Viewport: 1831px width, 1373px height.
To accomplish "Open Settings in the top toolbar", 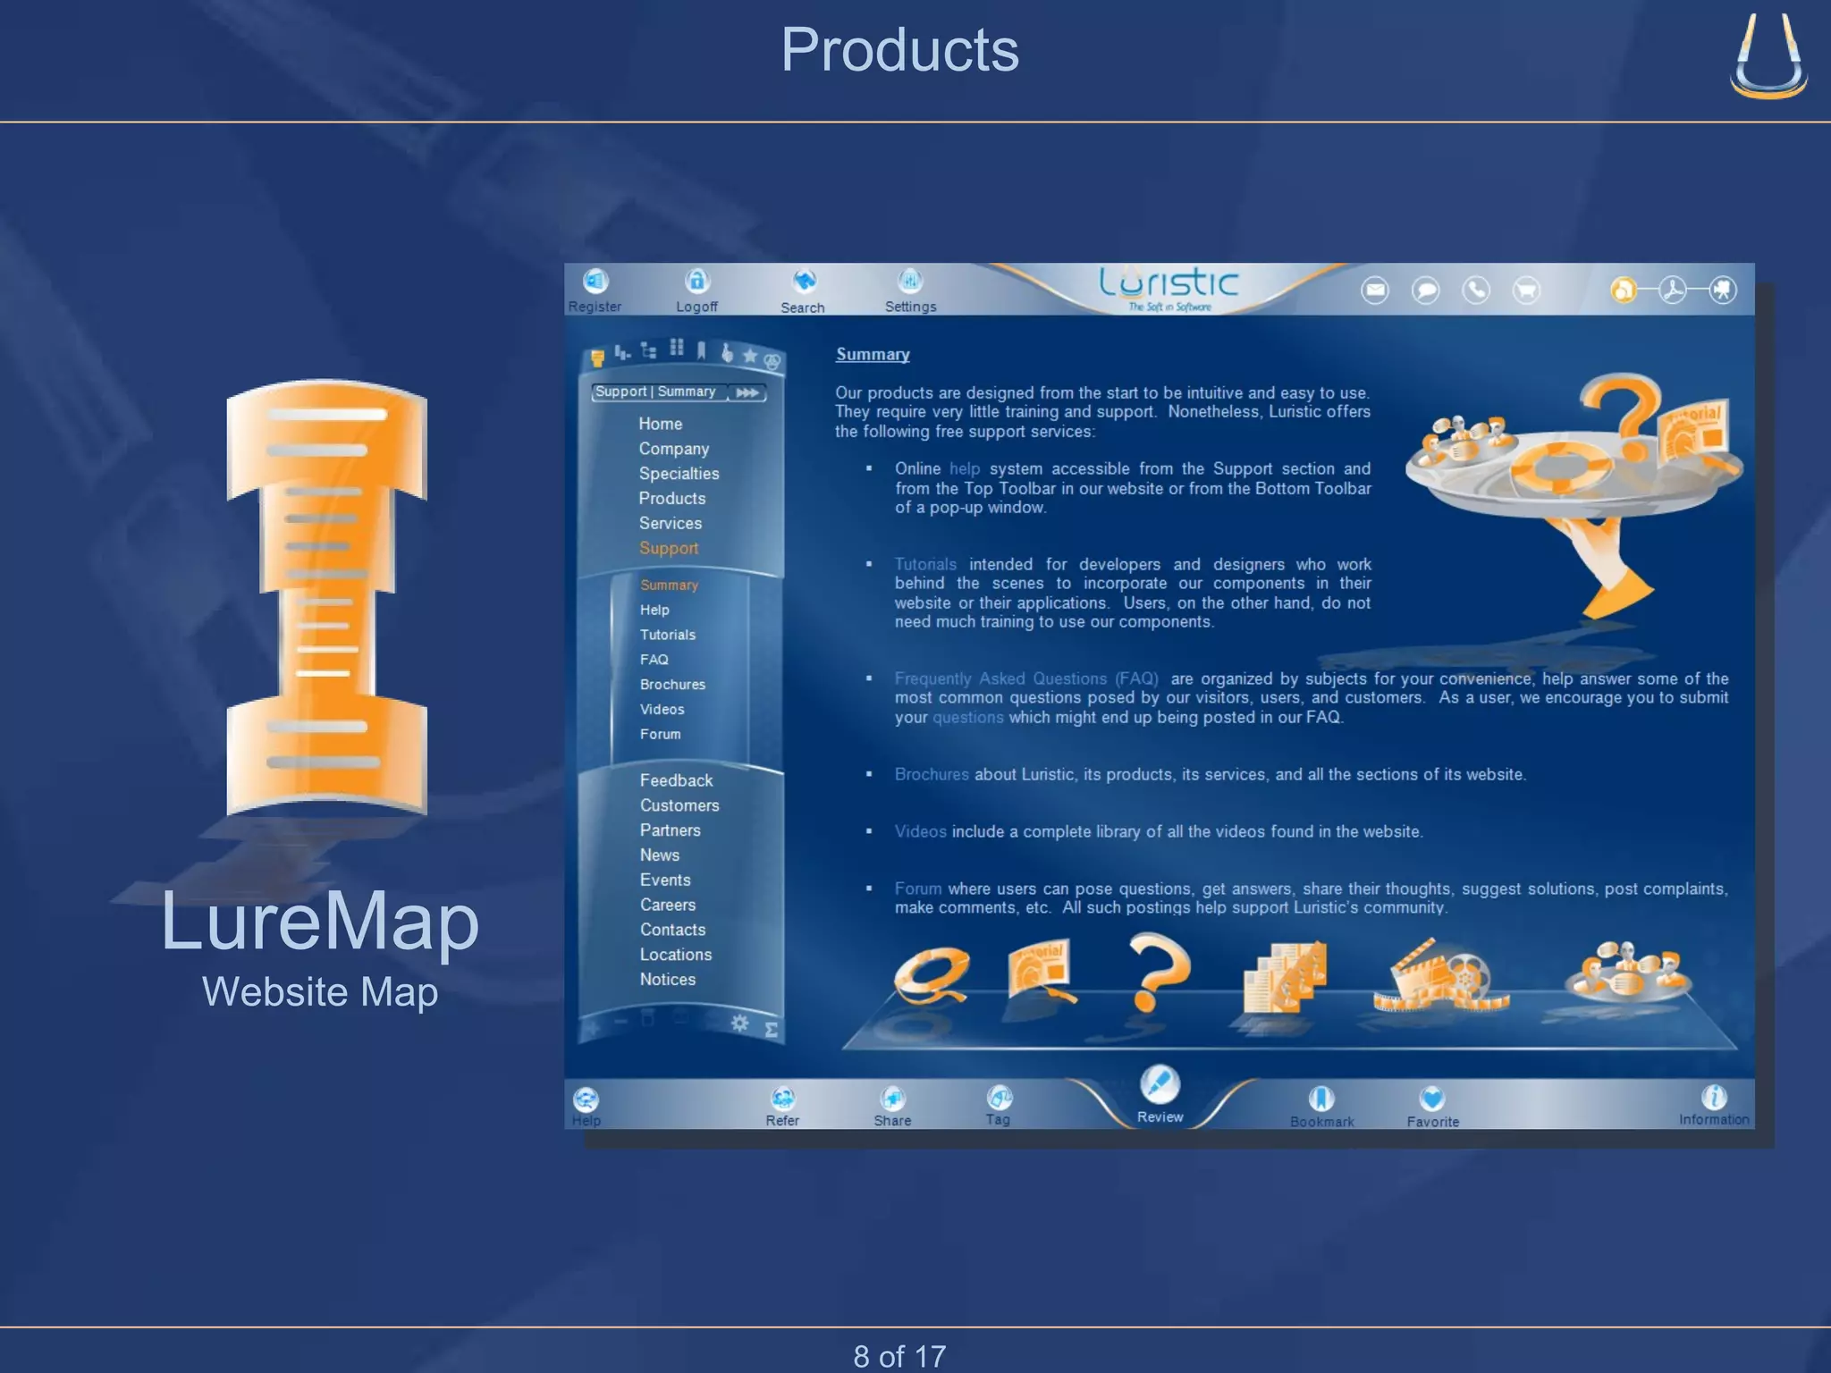I will (910, 282).
